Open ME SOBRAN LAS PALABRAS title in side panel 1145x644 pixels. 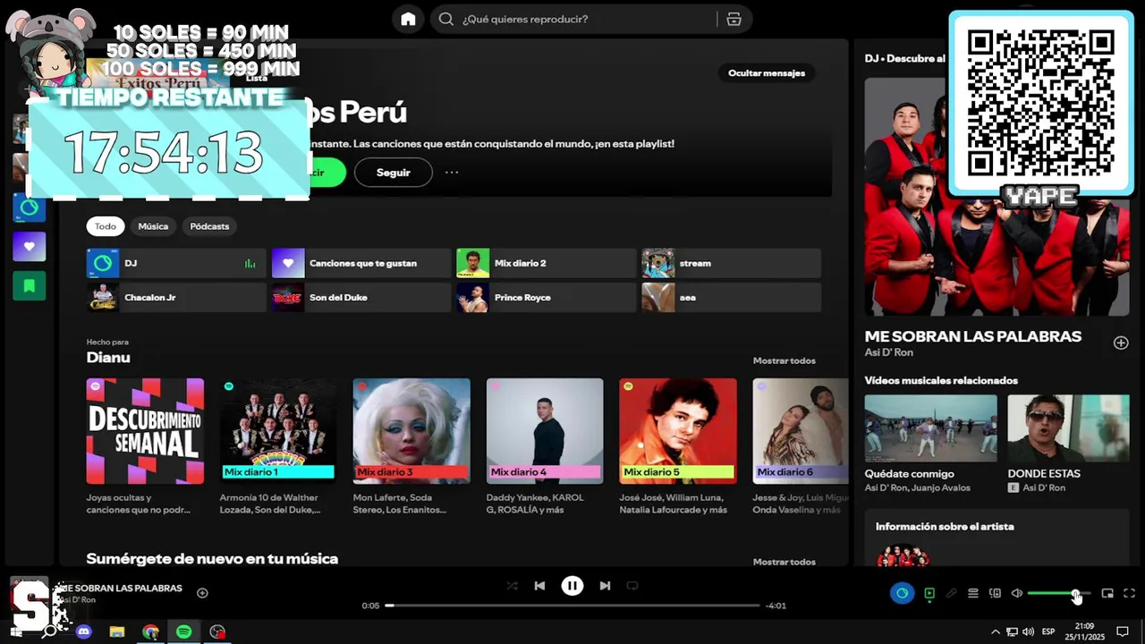pyautogui.click(x=972, y=336)
